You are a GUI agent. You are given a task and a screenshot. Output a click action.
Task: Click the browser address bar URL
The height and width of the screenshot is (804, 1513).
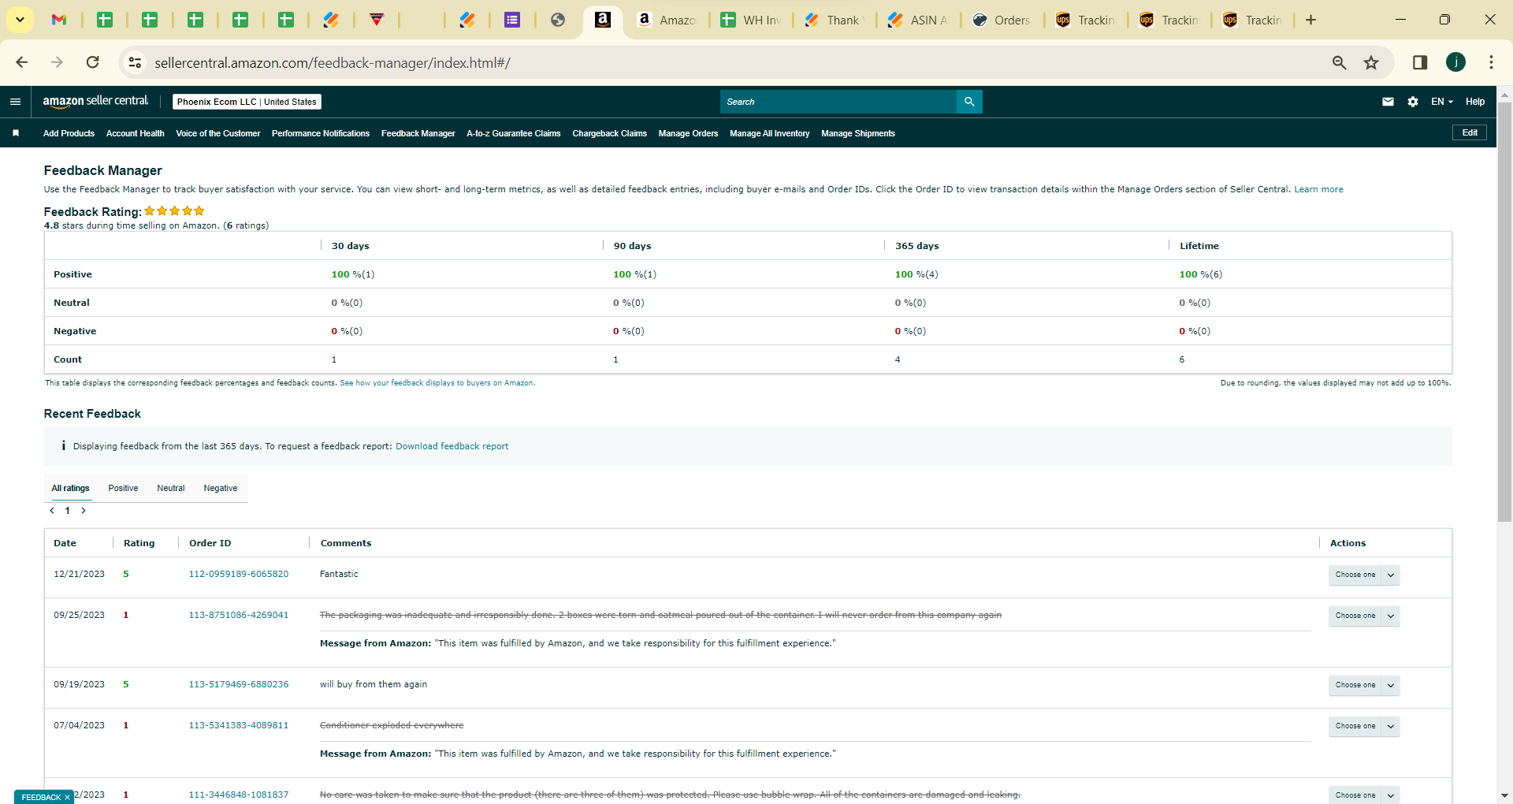coord(333,62)
